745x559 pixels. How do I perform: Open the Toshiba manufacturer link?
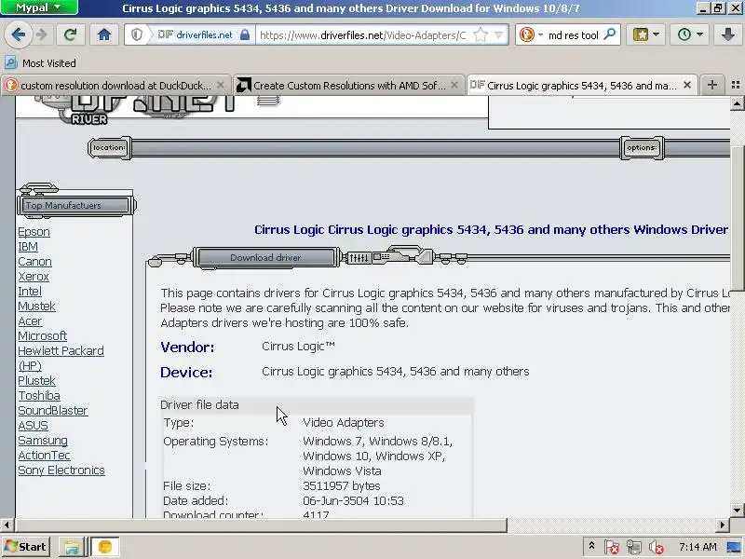(39, 395)
